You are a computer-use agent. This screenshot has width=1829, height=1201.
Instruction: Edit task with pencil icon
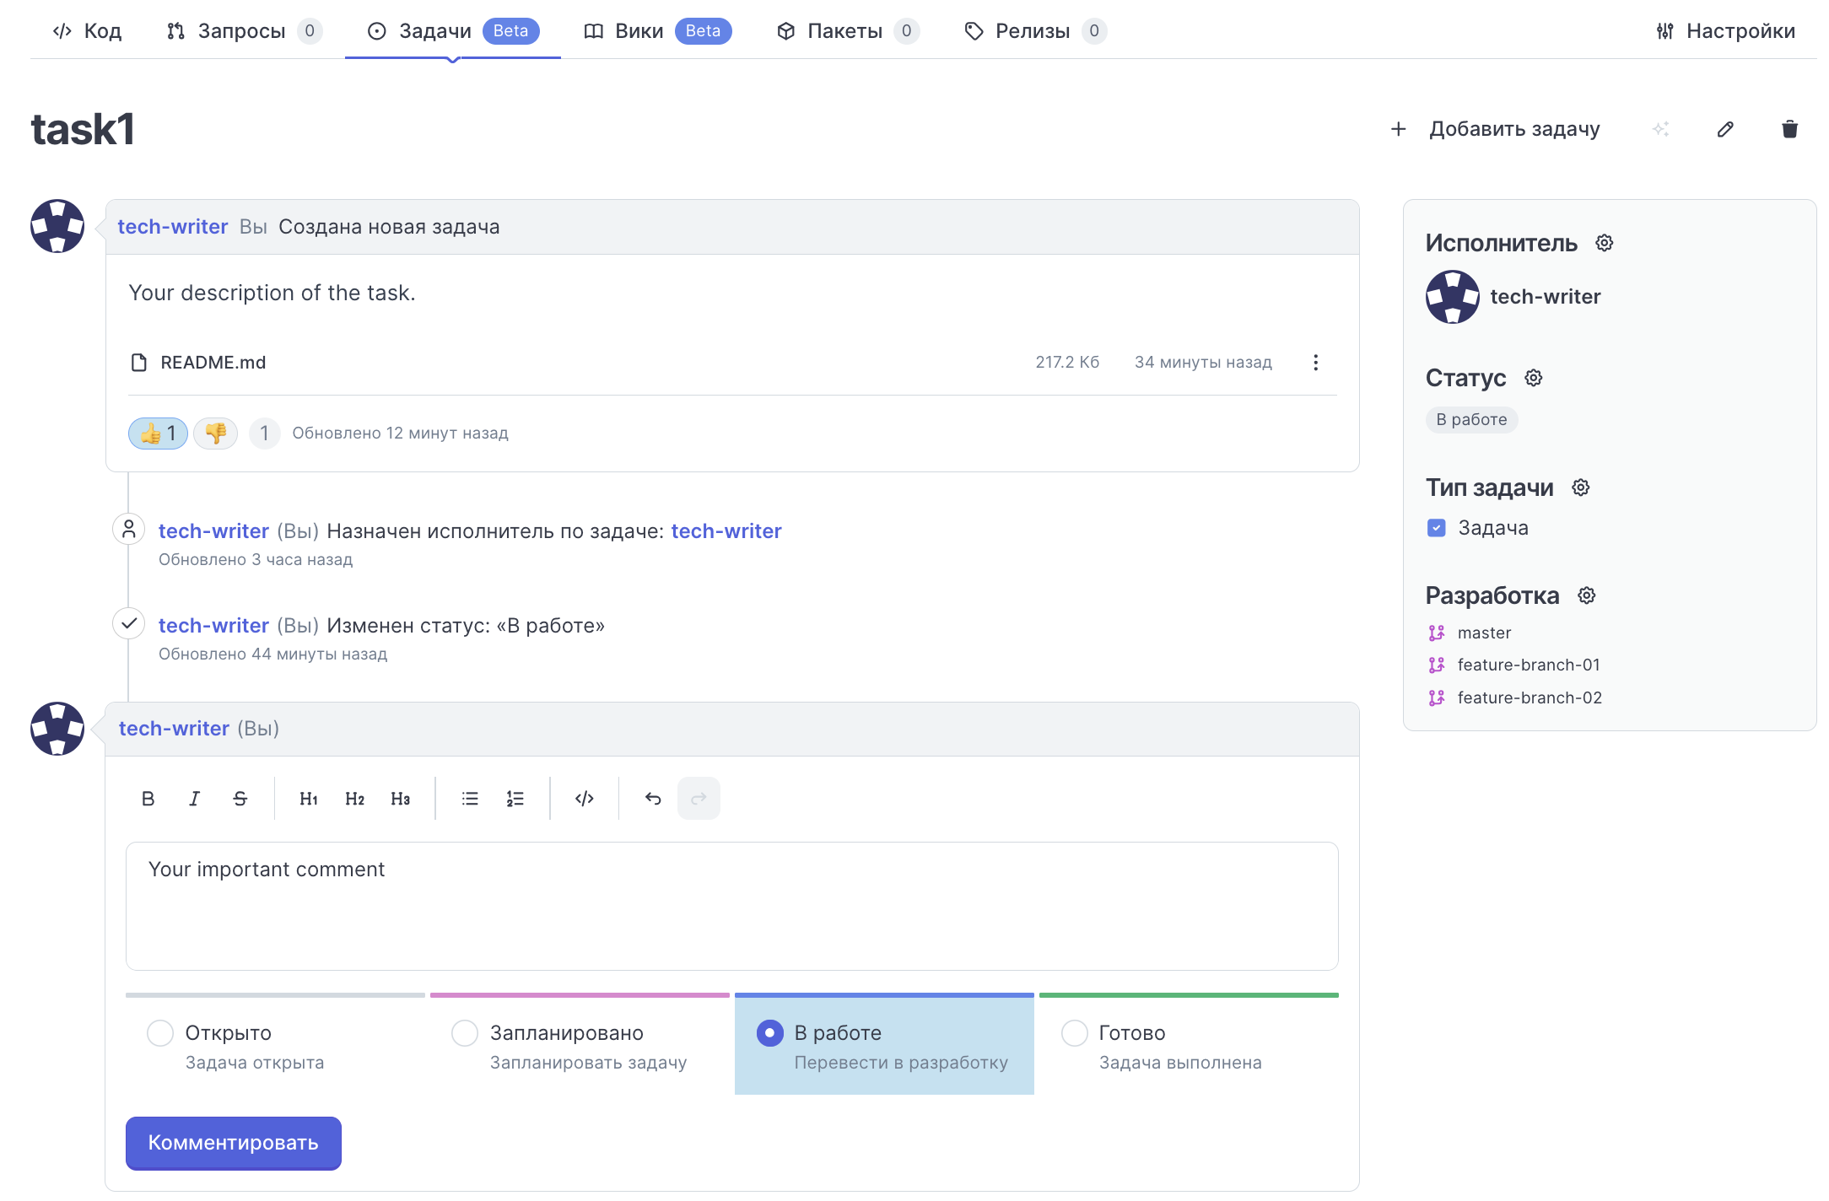tap(1725, 129)
